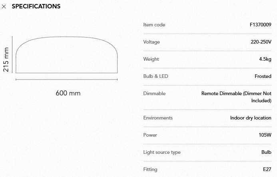Select the 105W power value

pos(265,135)
